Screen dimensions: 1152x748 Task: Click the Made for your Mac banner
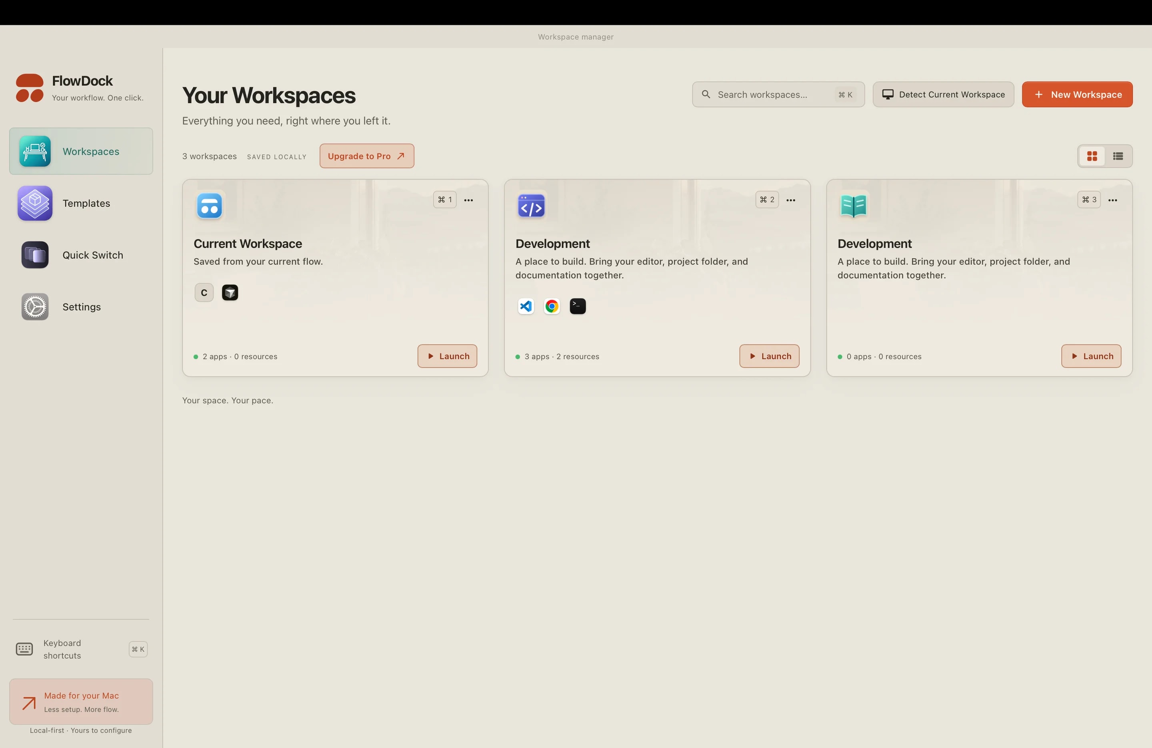click(81, 702)
